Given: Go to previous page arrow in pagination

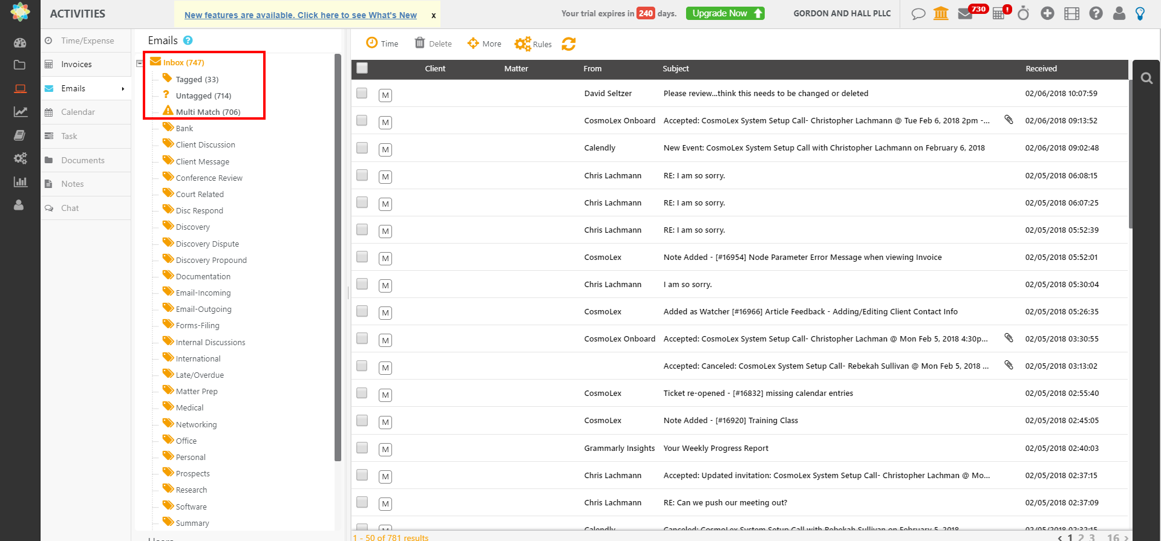Looking at the screenshot, I should click(1060, 537).
